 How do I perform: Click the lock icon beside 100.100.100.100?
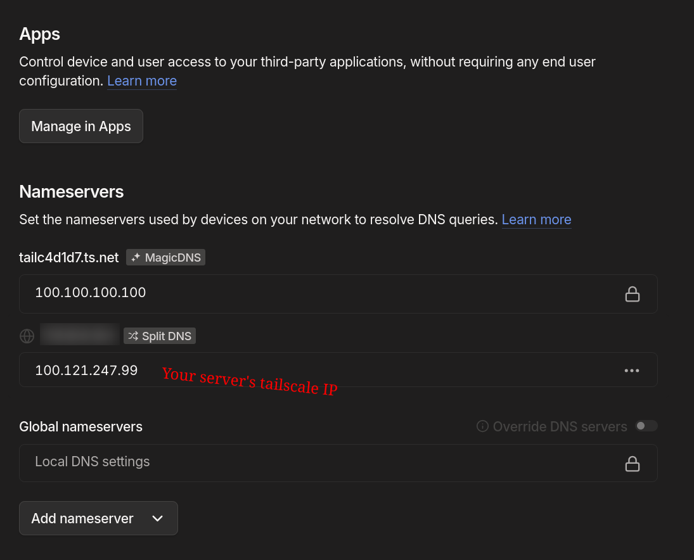coord(632,293)
